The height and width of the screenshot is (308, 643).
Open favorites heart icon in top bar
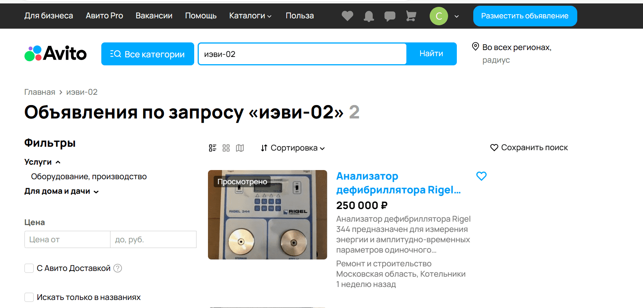point(347,16)
